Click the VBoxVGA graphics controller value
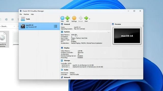The image size is (163, 91). click(80, 53)
